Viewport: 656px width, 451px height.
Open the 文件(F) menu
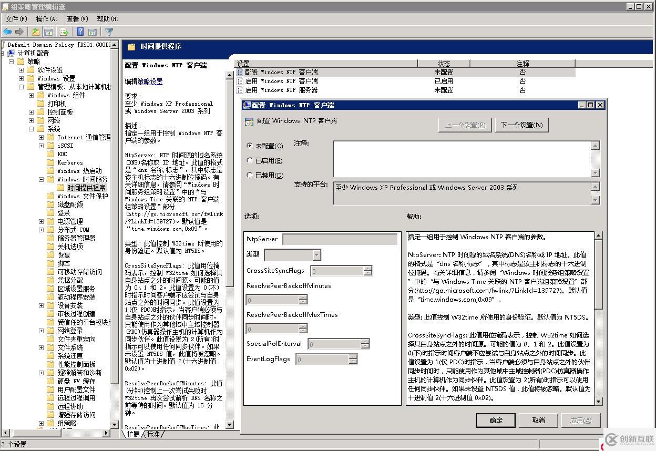click(x=16, y=19)
